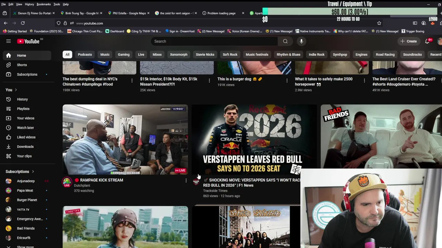Image resolution: width=442 pixels, height=248 pixels.
Task: Open Chicago Thin Crust Pizza bookmark
Action: 85,31
